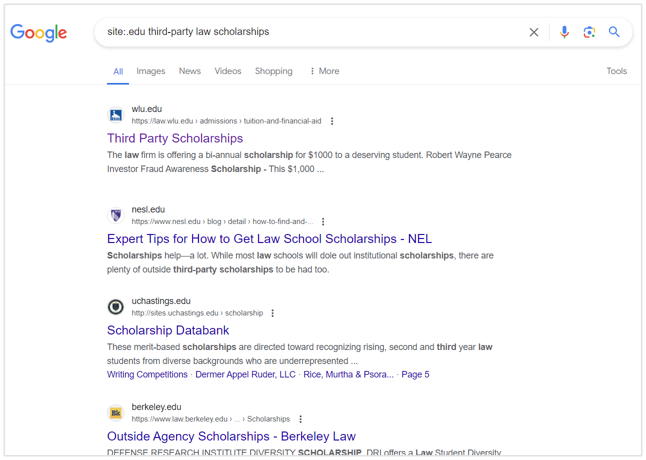
Task: Open the Third Party Scholarships result
Action: tap(175, 138)
